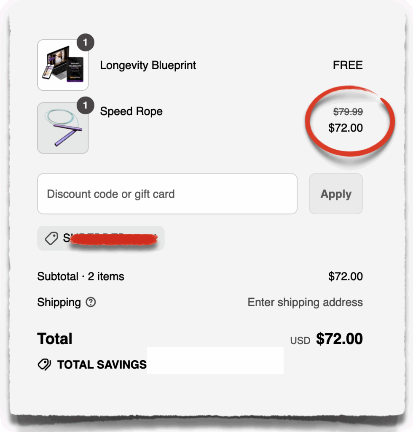This screenshot has height=432, width=413.
Task: Click the circled discounted price
Action: [346, 128]
